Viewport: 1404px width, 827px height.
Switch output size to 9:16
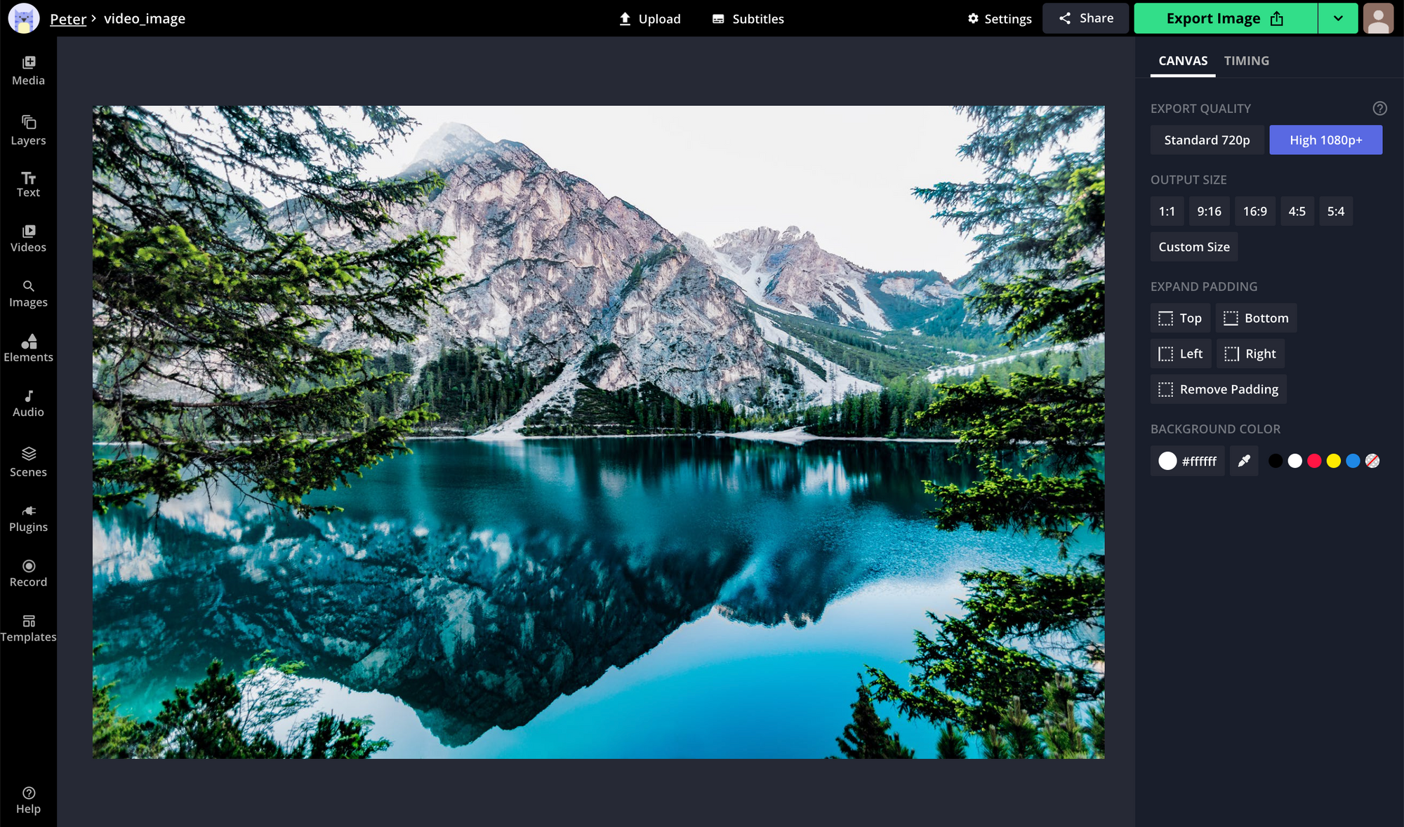point(1209,211)
